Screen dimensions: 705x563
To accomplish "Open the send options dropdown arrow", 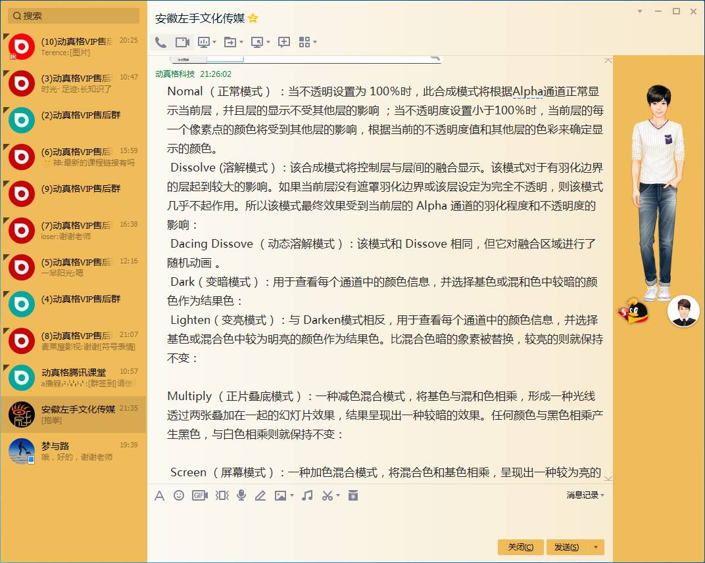I will click(x=596, y=547).
